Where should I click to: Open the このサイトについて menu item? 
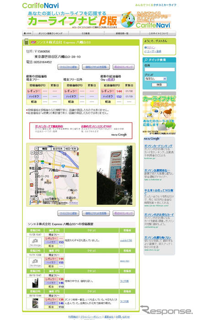158,33
